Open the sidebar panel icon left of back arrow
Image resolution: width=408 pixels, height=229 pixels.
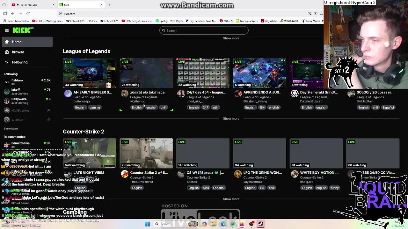coord(5,14)
